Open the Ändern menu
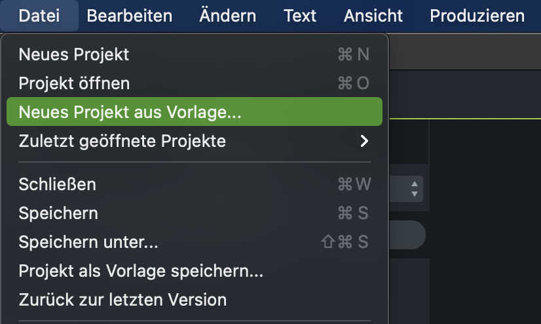The height and width of the screenshot is (324, 541). [x=228, y=16]
